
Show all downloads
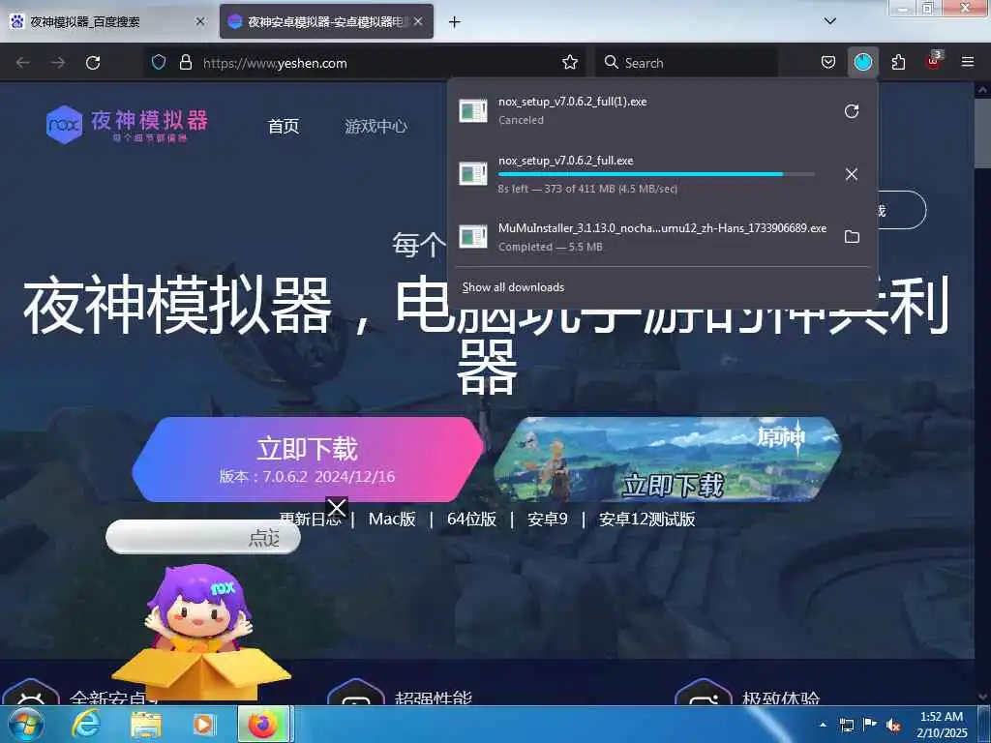513,286
